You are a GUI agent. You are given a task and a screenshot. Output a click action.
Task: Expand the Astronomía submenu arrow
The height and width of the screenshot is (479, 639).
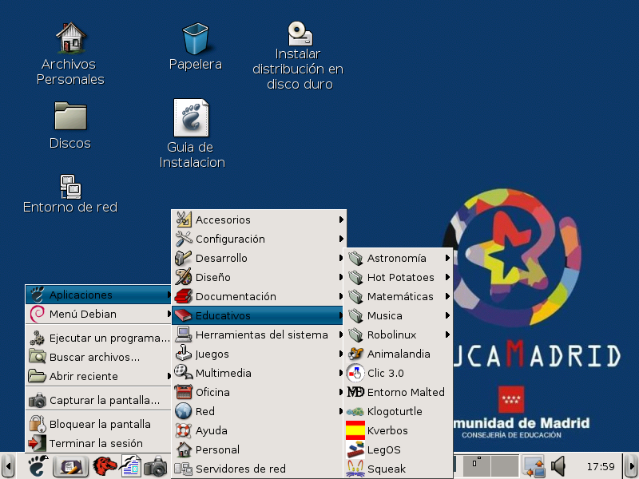(x=447, y=258)
